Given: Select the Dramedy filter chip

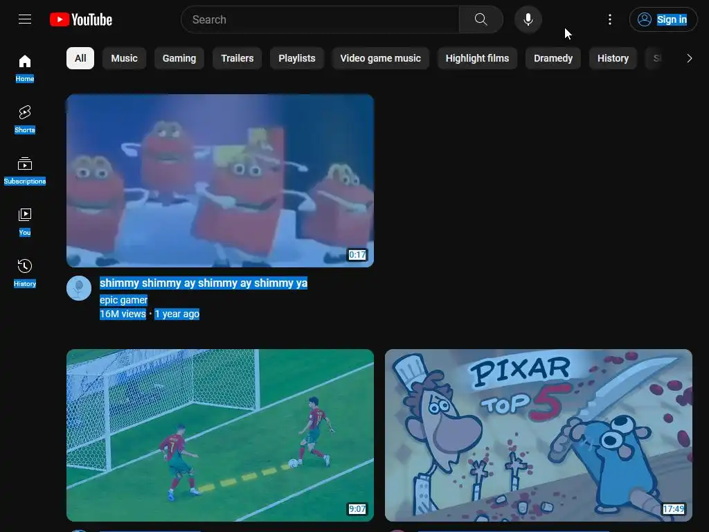Looking at the screenshot, I should [553, 58].
